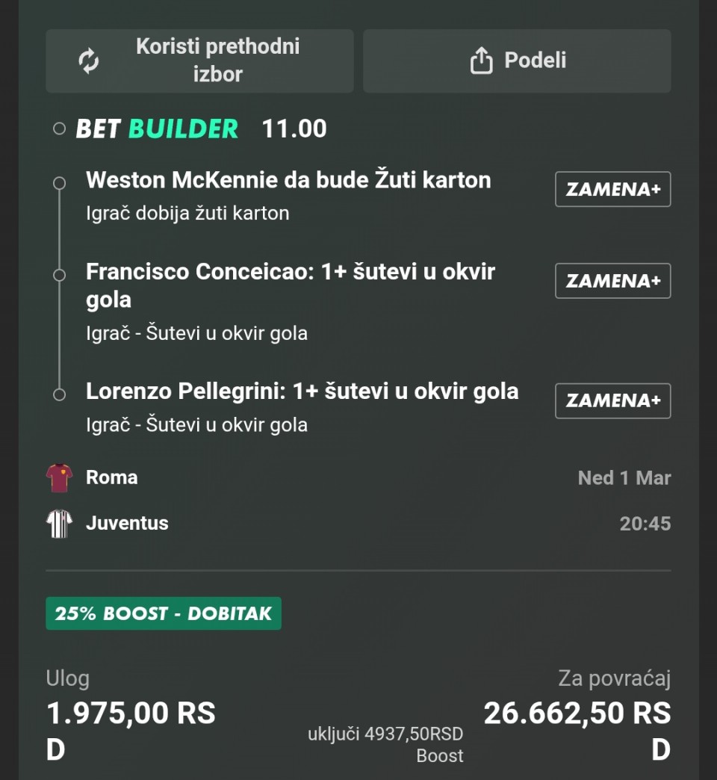Click the Lorenzo Pellegrini selection bullet
This screenshot has height=780, width=717.
click(x=60, y=394)
